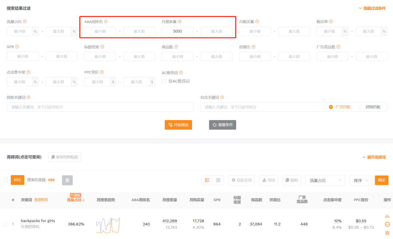Click the gray trash delete icon near results count

(67, 180)
